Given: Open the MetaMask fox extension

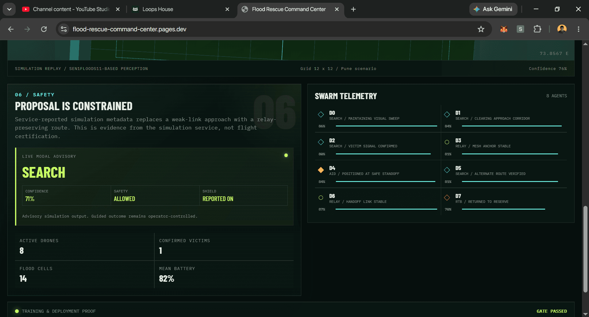Looking at the screenshot, I should pos(504,29).
